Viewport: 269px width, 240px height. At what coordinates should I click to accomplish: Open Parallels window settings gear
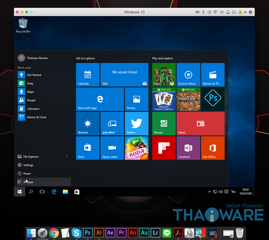coord(250,12)
